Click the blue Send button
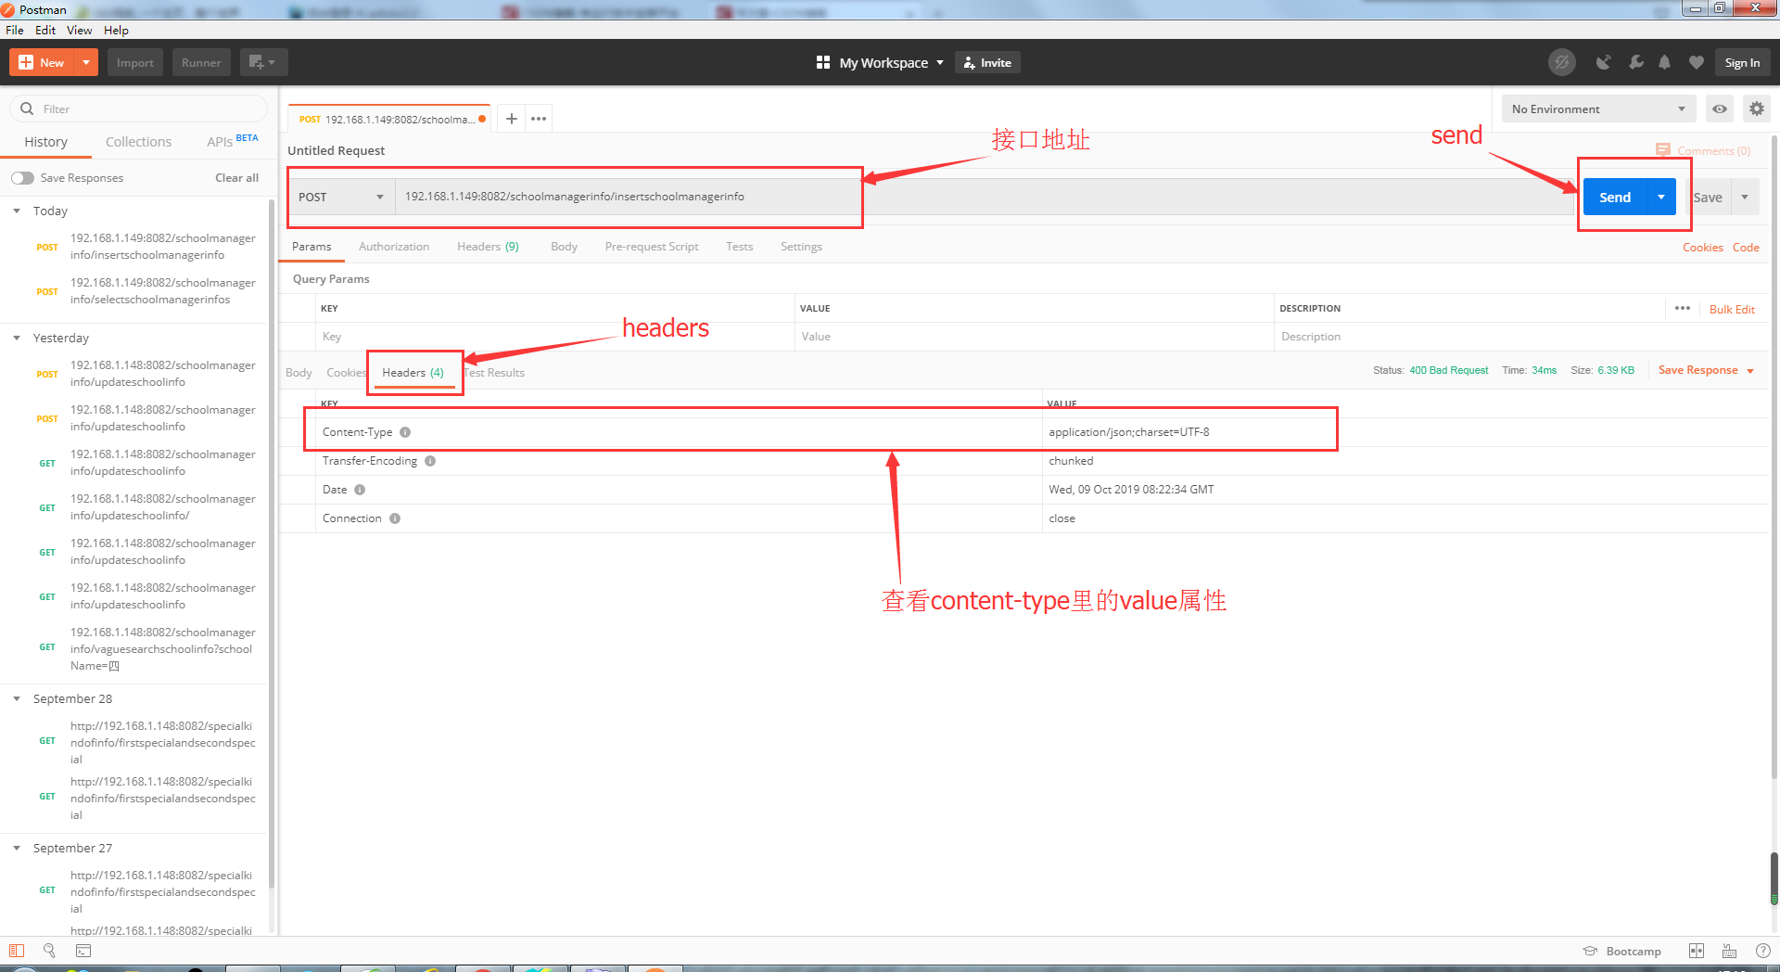Screen dimensions: 1780x972 [x=1615, y=197]
